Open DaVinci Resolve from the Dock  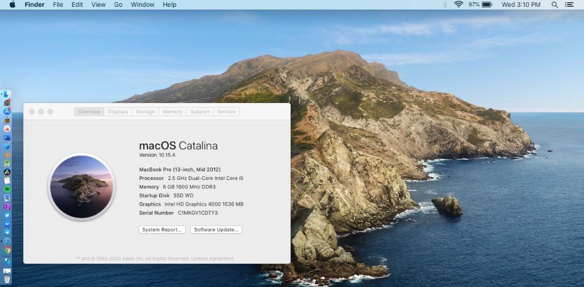click(7, 172)
